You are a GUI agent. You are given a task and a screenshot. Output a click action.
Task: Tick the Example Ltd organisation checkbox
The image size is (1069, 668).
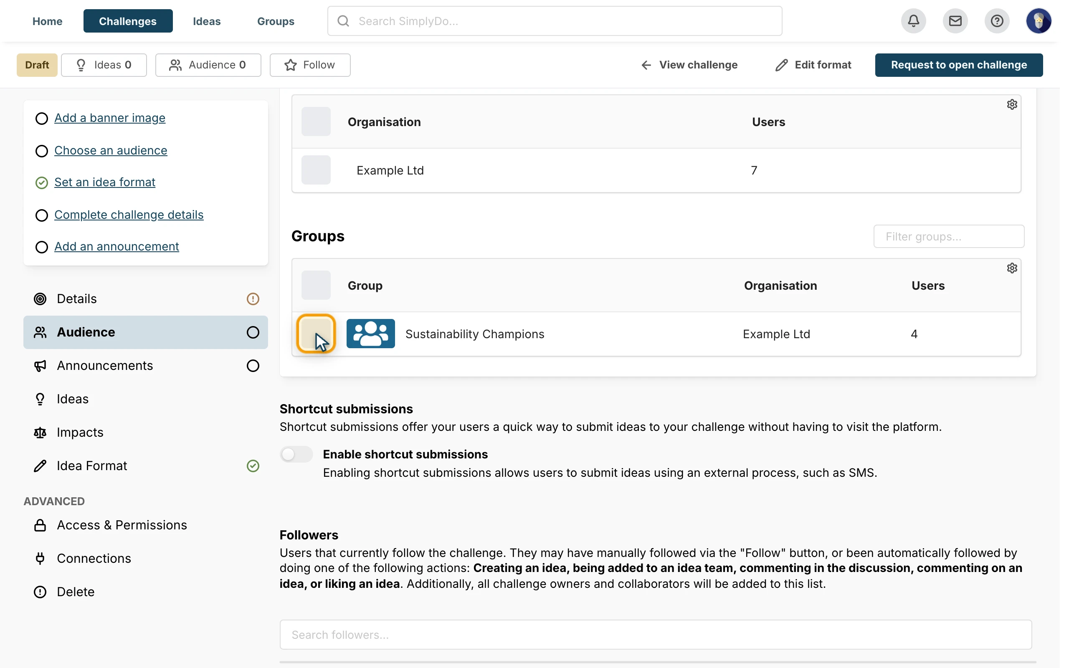[x=316, y=170]
